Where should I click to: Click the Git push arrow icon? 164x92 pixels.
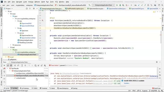[x=145, y=5]
